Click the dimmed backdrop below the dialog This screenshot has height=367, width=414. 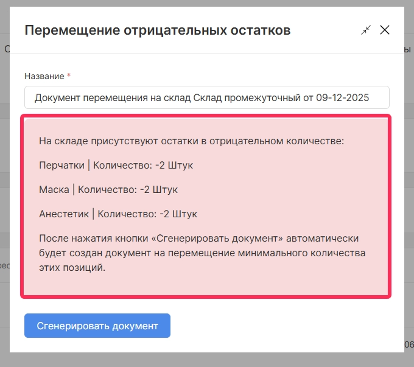tap(207, 360)
